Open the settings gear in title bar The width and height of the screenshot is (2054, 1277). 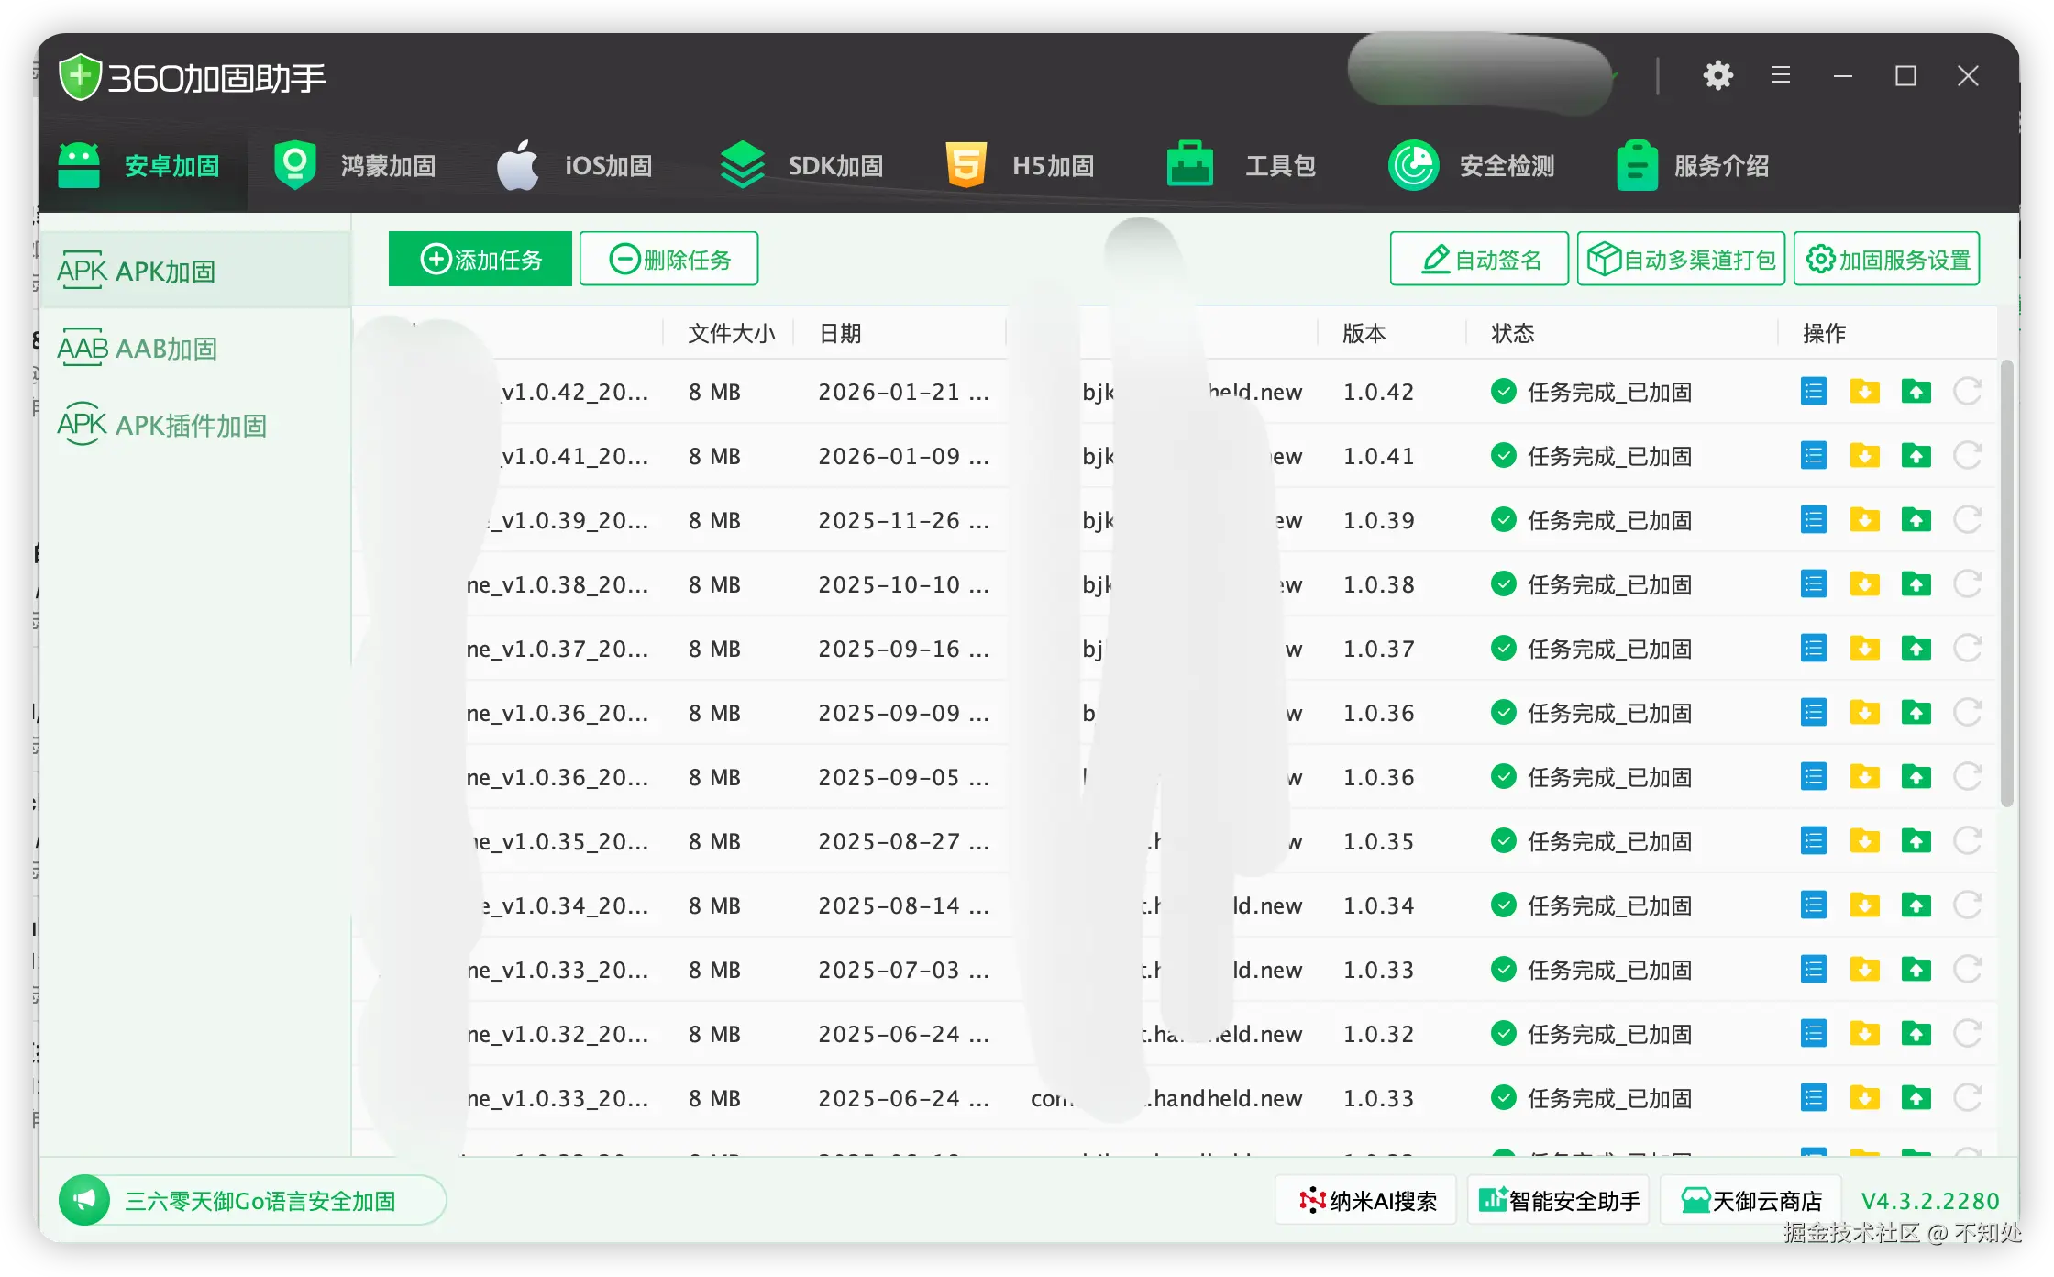click(1717, 75)
